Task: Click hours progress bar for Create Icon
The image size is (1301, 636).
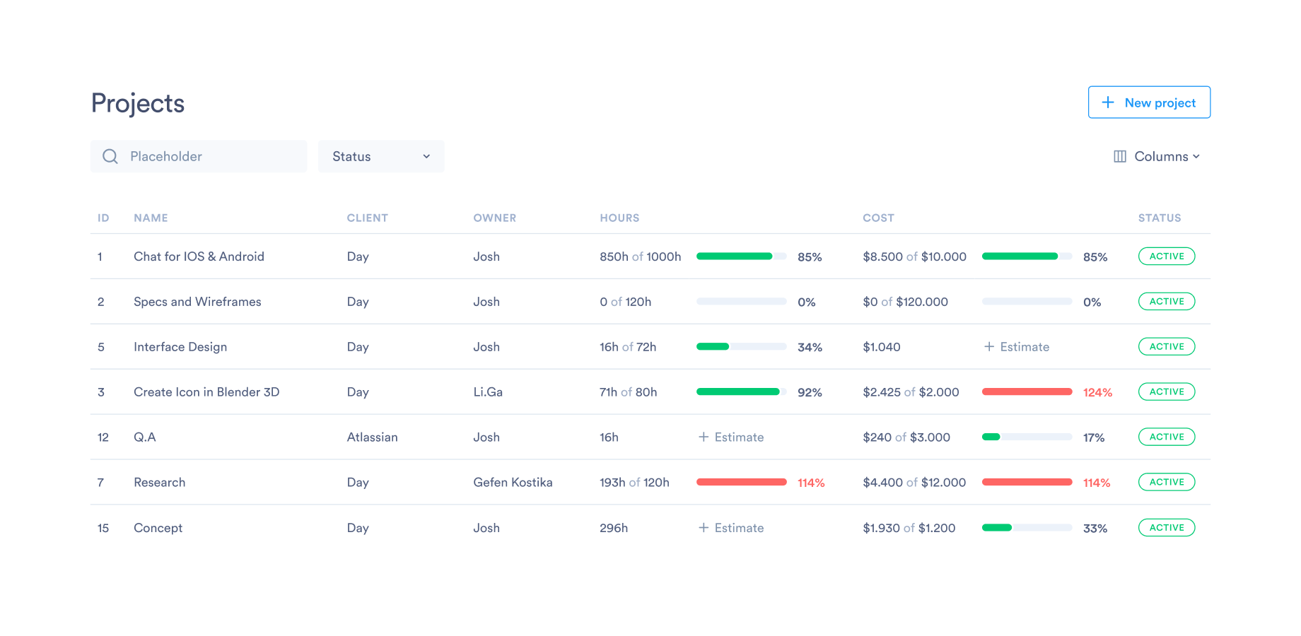Action: coord(741,392)
